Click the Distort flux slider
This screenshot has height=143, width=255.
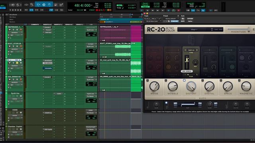[x=191, y=75]
